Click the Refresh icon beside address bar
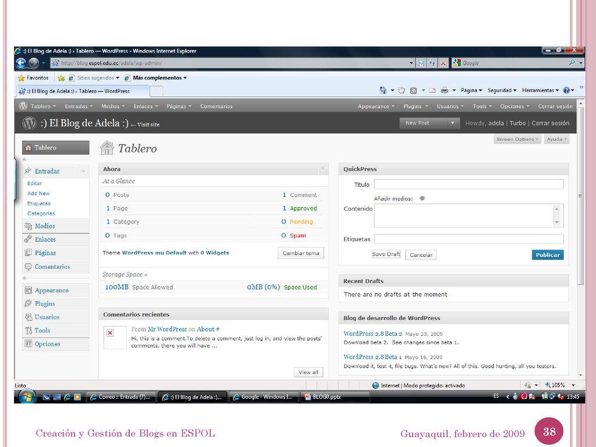The image size is (596, 447). [x=432, y=63]
